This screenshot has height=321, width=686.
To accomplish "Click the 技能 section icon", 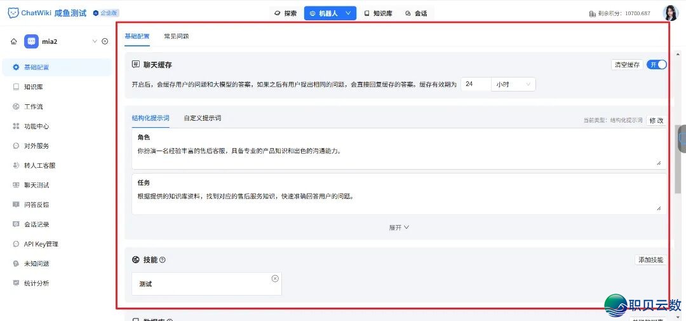I will (x=136, y=260).
